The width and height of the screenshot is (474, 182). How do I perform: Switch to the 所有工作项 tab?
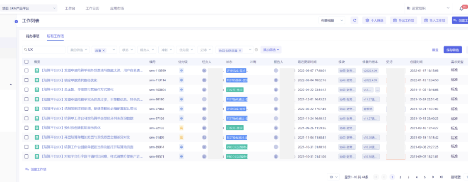pyautogui.click(x=55, y=36)
